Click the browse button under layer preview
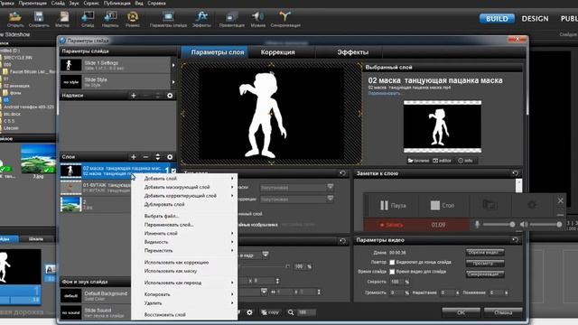 (x=418, y=161)
